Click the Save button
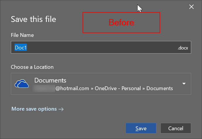The image size is (202, 139). (141, 128)
